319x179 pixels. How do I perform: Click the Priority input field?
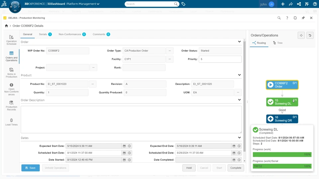click(x=220, y=59)
